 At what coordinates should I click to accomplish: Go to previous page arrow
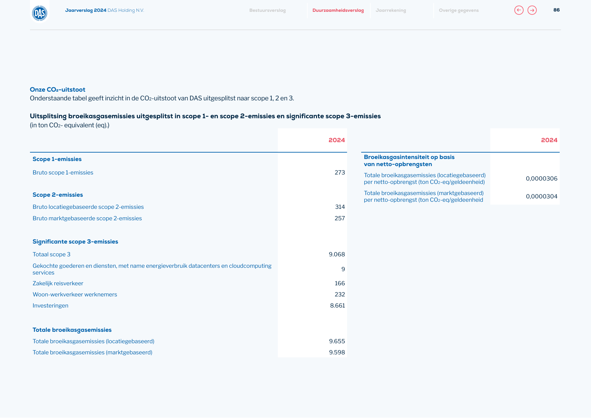(519, 10)
